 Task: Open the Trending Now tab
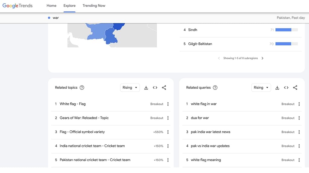click(x=94, y=6)
